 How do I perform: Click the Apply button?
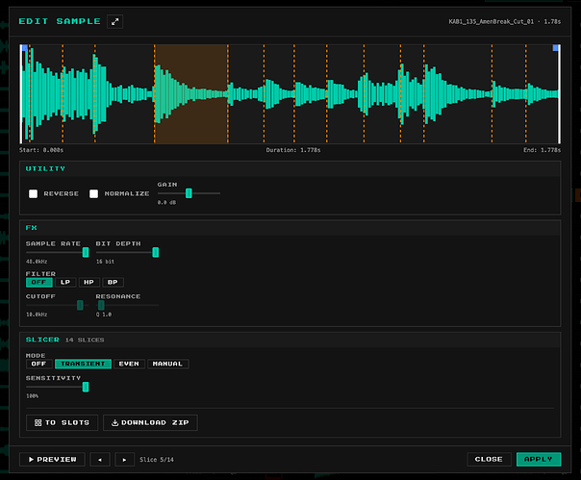(538, 460)
